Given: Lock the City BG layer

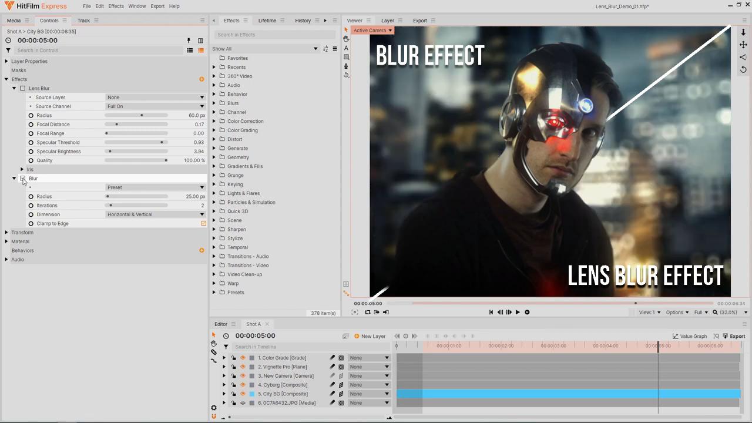Looking at the screenshot, I should coord(233,394).
